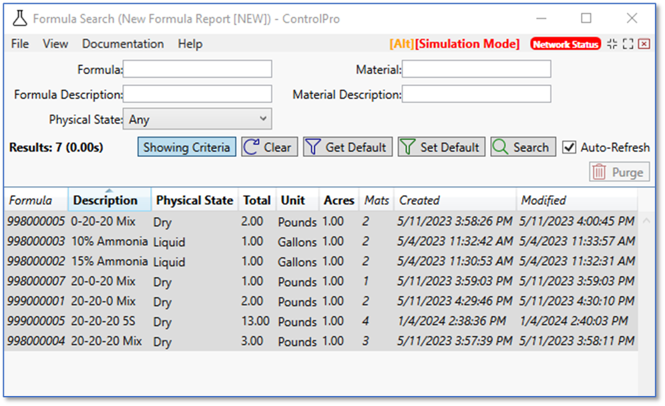Click the [Alt][Simulation Mode] indicator
The height and width of the screenshot is (406, 665).
tap(454, 43)
